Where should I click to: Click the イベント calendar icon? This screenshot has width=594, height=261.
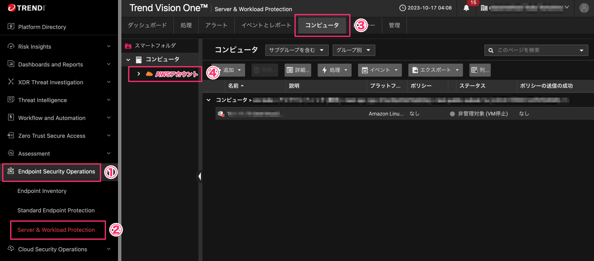[365, 70]
